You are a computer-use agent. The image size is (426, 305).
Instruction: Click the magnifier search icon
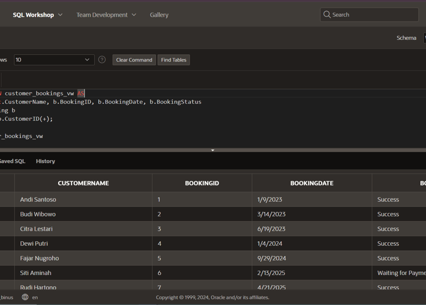point(327,14)
